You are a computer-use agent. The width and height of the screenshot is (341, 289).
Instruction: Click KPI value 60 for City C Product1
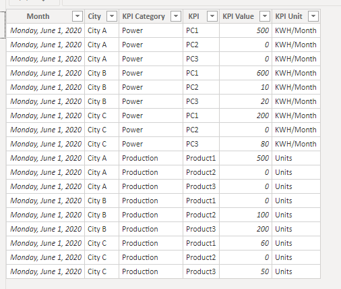tap(245, 243)
